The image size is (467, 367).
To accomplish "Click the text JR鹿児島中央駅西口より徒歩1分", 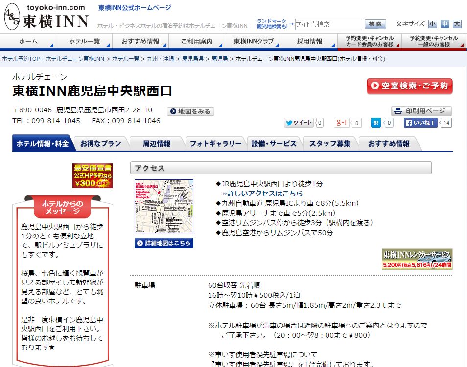I will tap(272, 184).
